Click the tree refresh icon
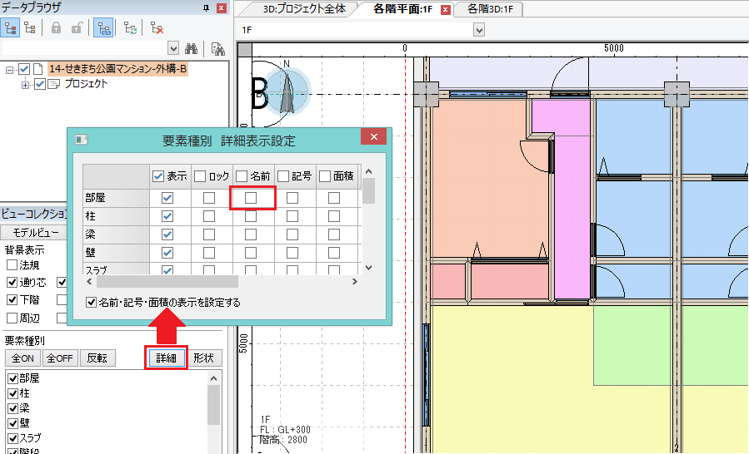This screenshot has width=749, height=454. (131, 27)
